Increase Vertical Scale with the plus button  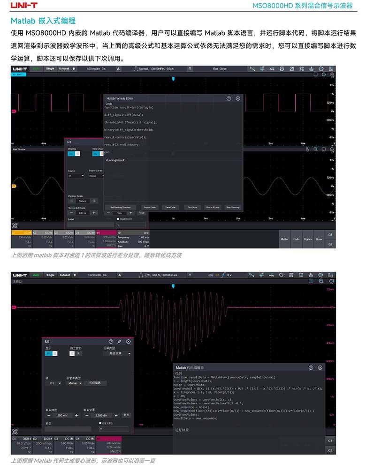pyautogui.click(x=94, y=201)
